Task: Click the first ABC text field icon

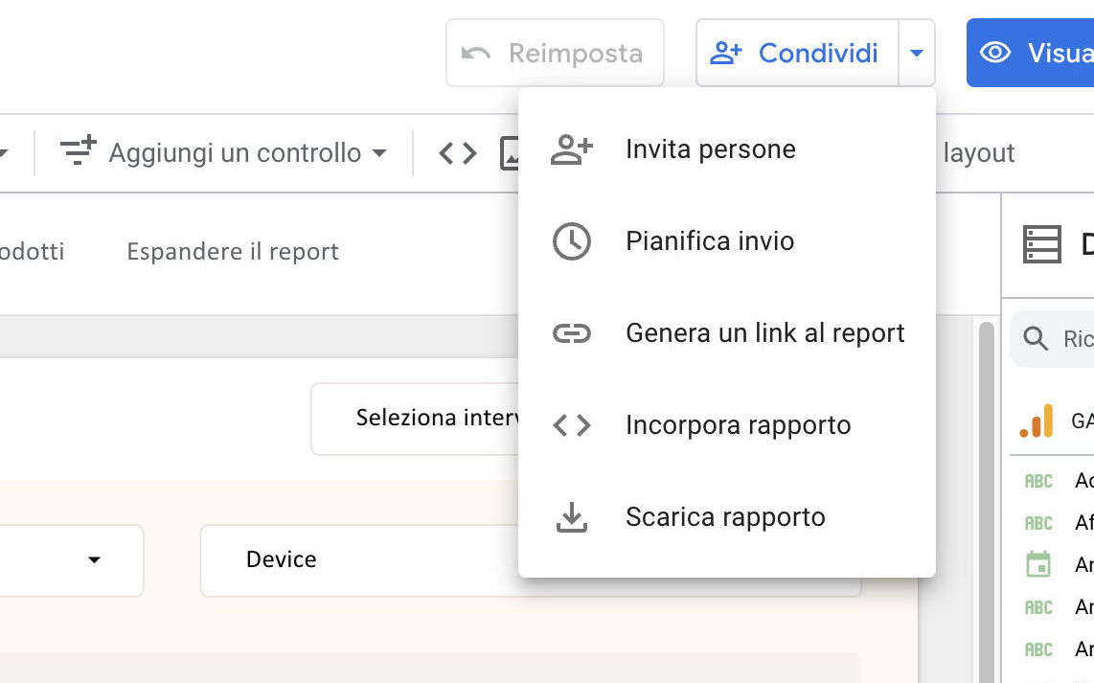Action: (x=1038, y=481)
